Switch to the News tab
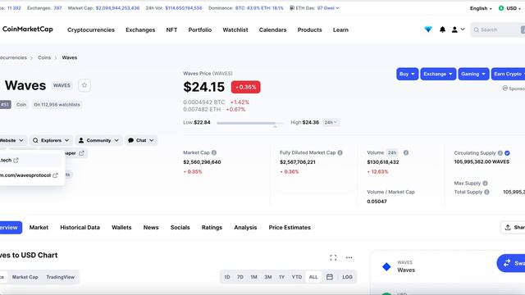Screen dimensions: 525x295 click(x=151, y=228)
